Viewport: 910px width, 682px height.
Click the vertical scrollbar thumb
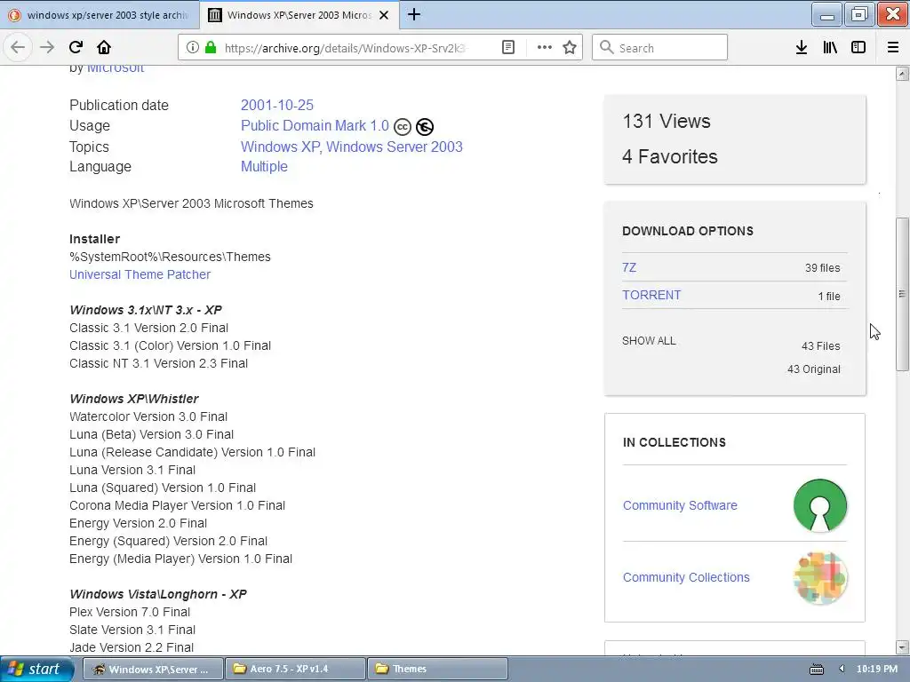[902, 294]
